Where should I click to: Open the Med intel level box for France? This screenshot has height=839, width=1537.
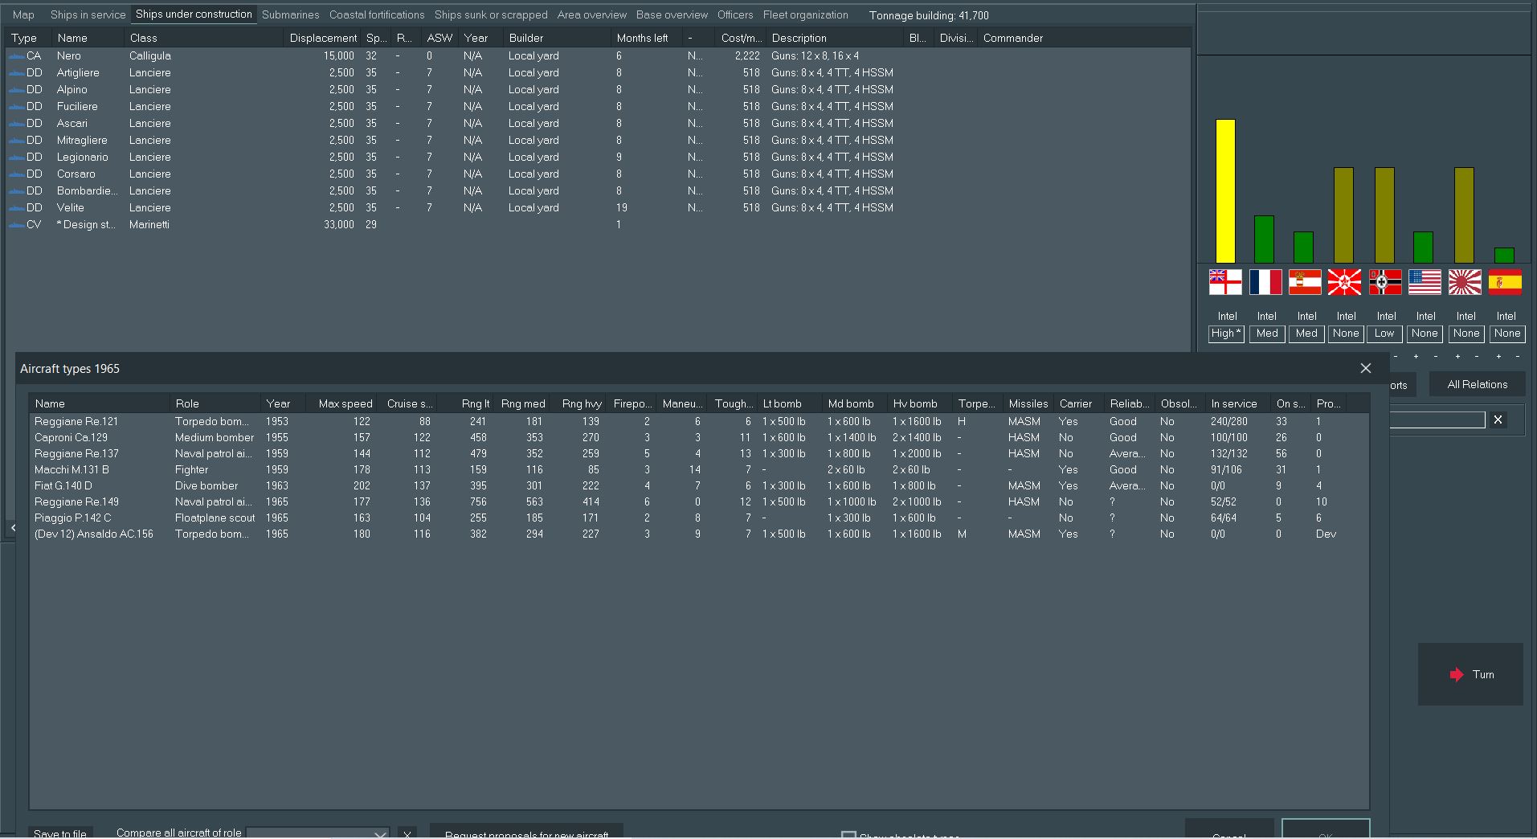[1266, 334]
